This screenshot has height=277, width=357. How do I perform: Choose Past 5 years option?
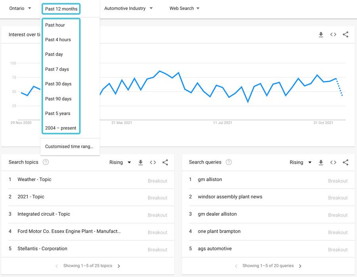click(58, 113)
